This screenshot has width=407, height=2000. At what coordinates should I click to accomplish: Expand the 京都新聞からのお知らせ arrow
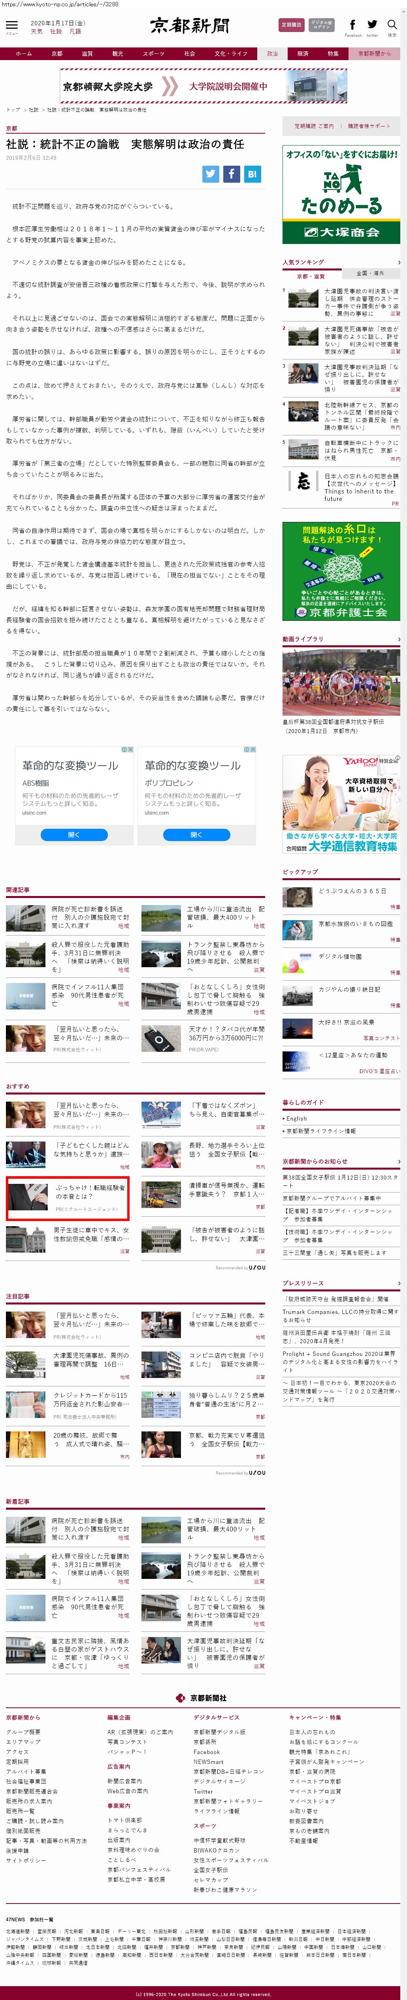click(x=398, y=1161)
